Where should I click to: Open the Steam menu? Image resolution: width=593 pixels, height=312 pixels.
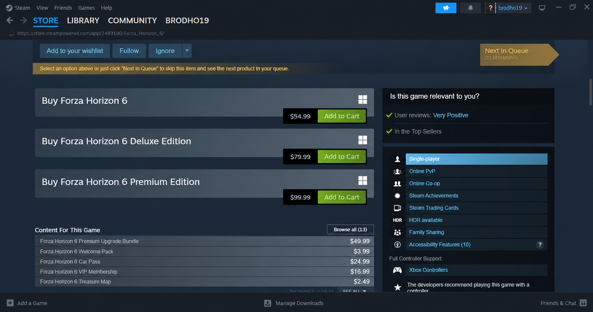click(22, 8)
